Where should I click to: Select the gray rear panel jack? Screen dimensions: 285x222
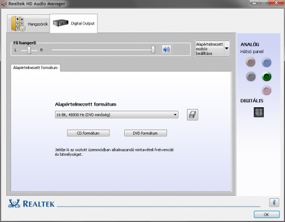pos(251,76)
